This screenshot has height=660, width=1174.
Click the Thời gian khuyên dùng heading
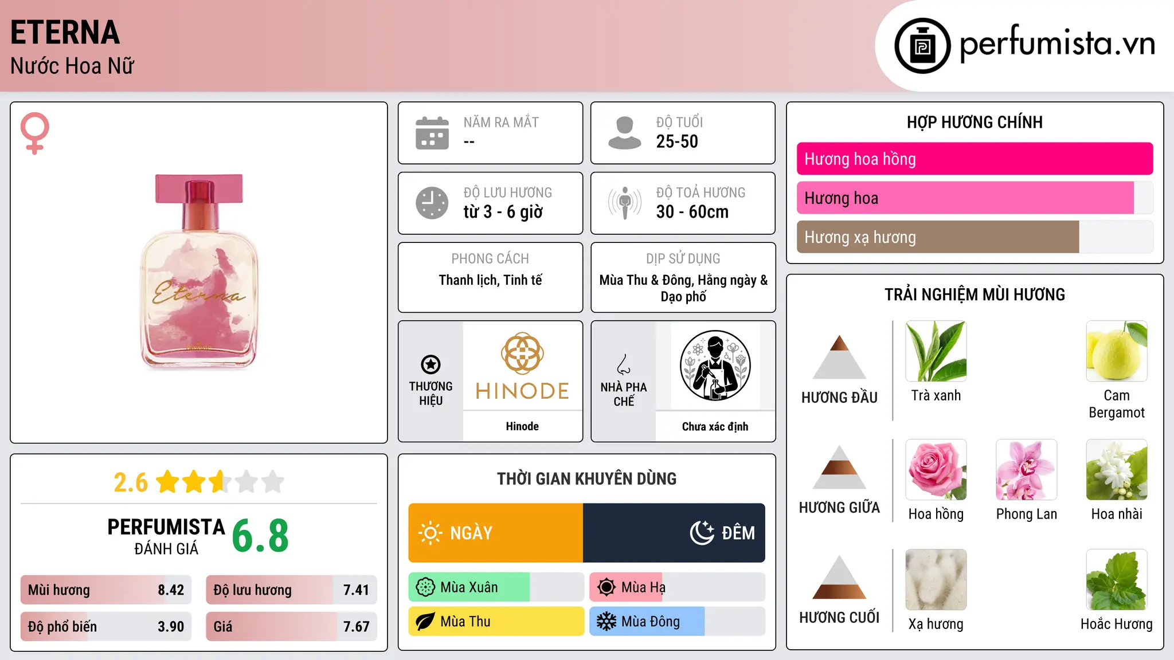[586, 478]
